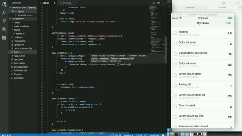Open the .babelrc file
Viewport: 242px width, 136px height.
coord(18,37)
